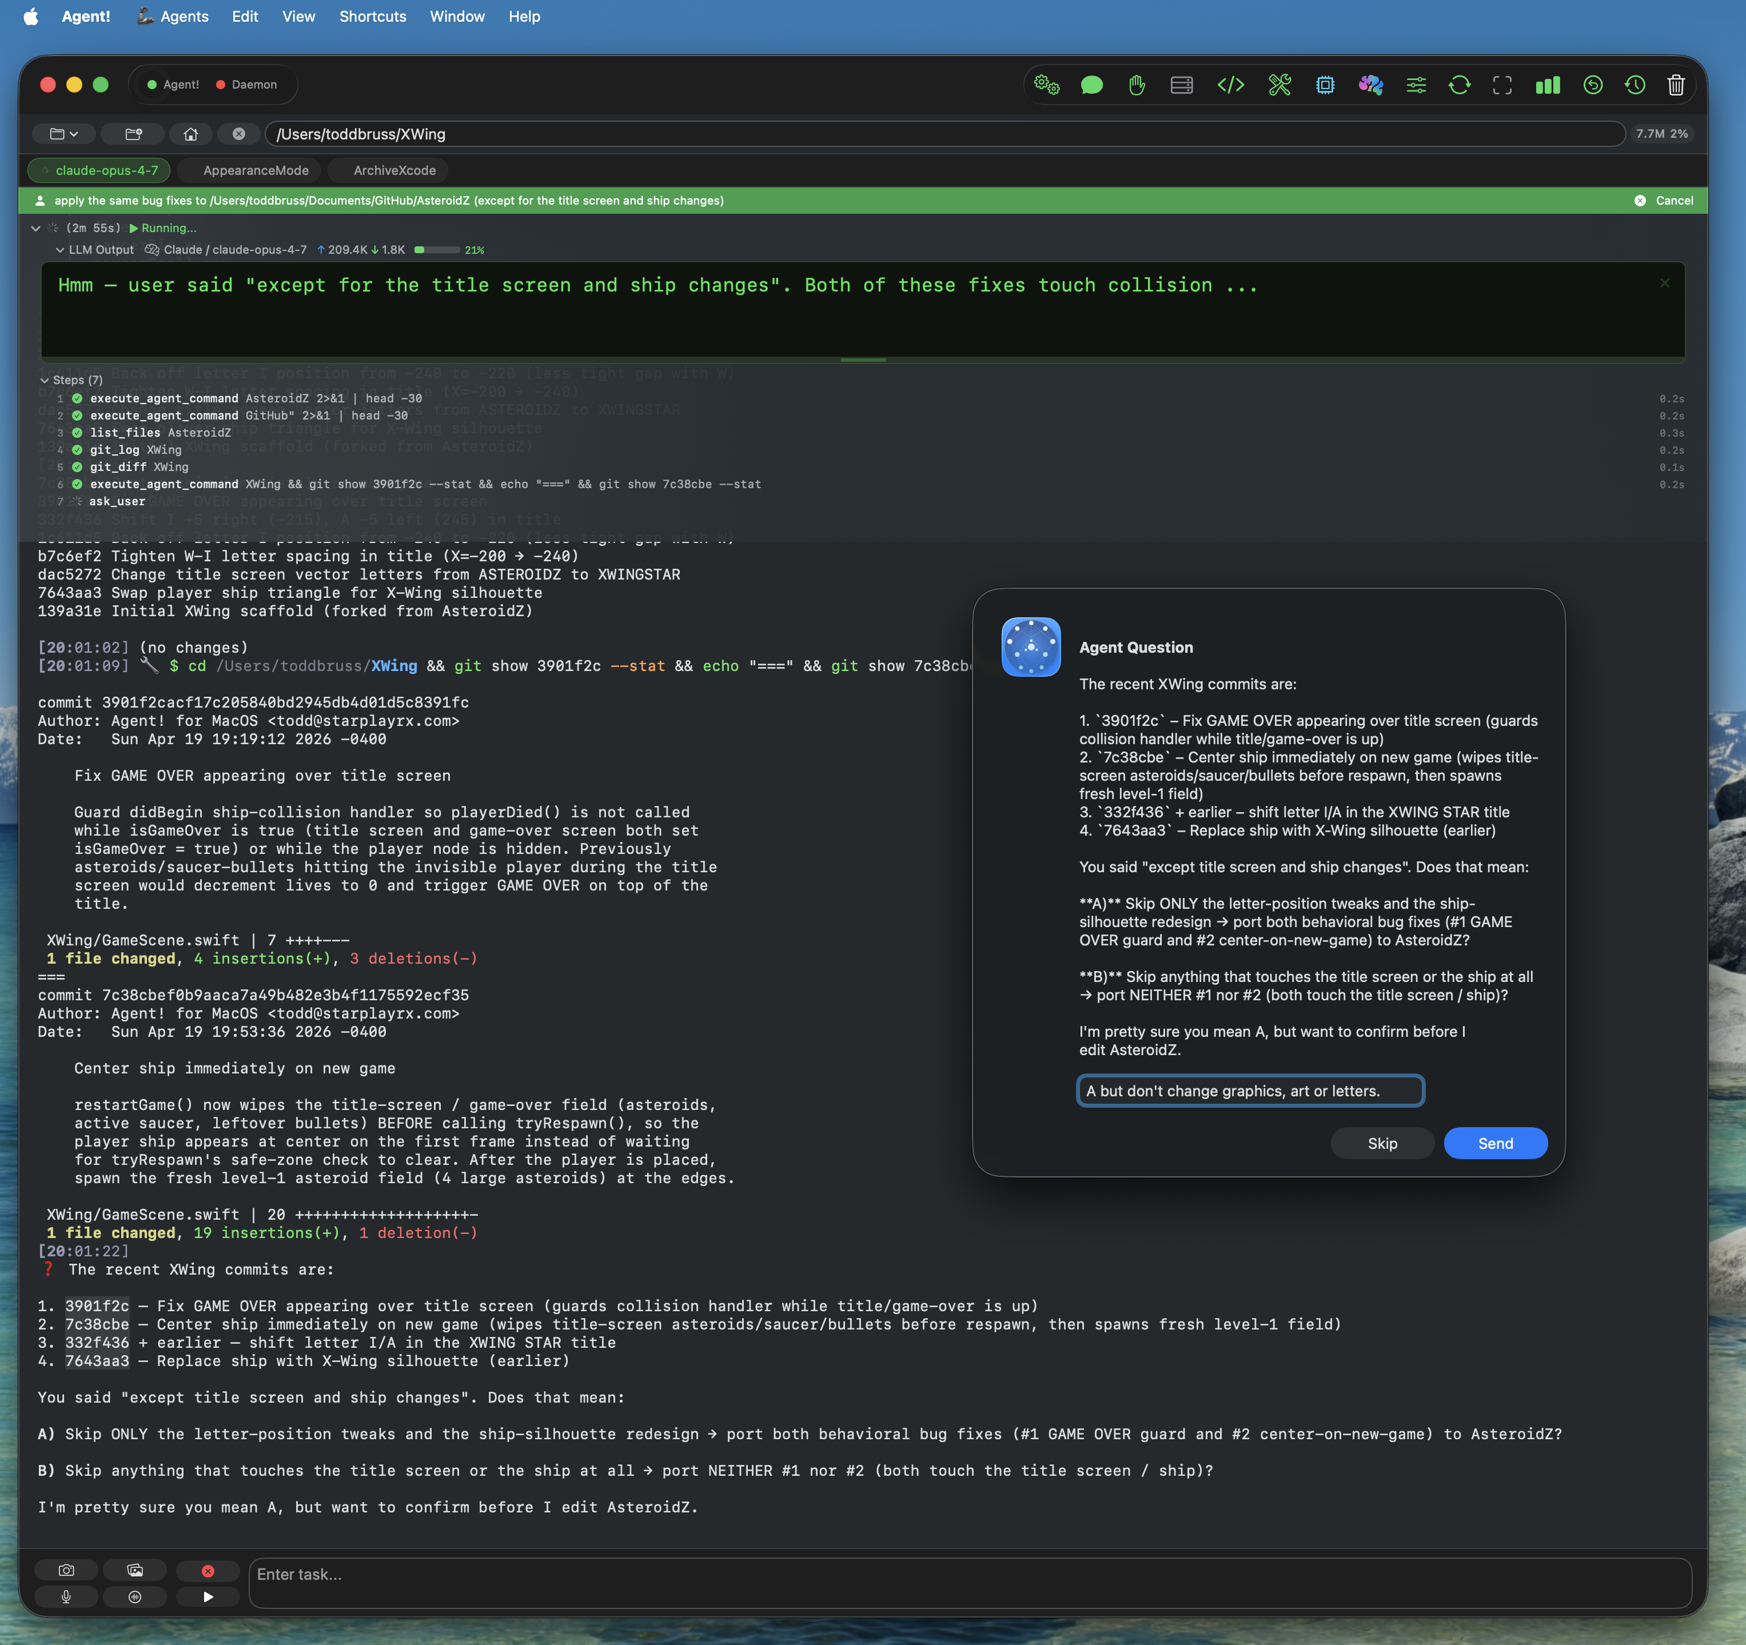Click the wrench and screwdriver tools icon
This screenshot has height=1645, width=1746.
[x=1279, y=85]
